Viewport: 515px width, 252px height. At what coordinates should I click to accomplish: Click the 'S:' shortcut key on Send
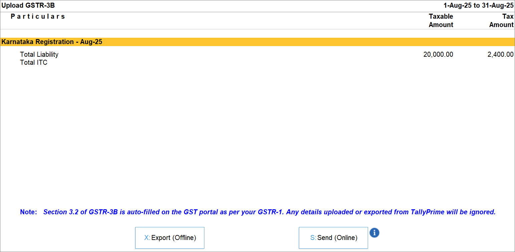tap(313, 238)
